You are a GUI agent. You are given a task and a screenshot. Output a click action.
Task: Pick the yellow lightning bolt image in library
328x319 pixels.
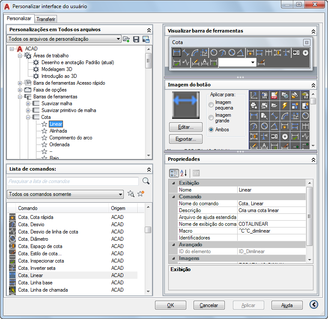click(284, 106)
